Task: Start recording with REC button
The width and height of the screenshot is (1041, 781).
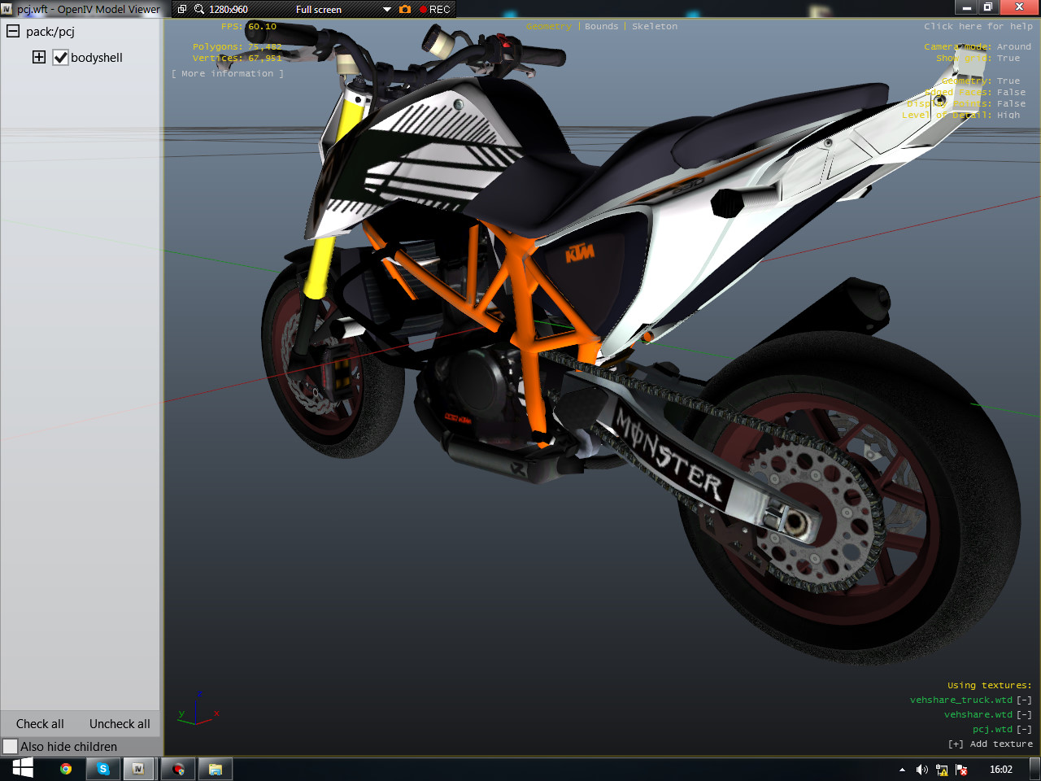Action: coord(435,9)
